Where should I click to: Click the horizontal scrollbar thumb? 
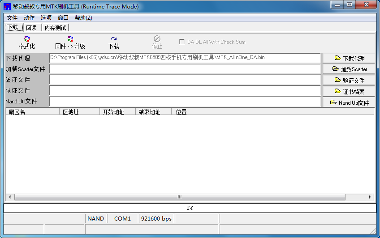click(x=180, y=197)
